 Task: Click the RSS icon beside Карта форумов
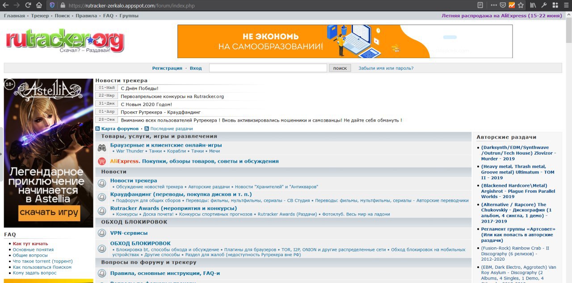[97, 129]
